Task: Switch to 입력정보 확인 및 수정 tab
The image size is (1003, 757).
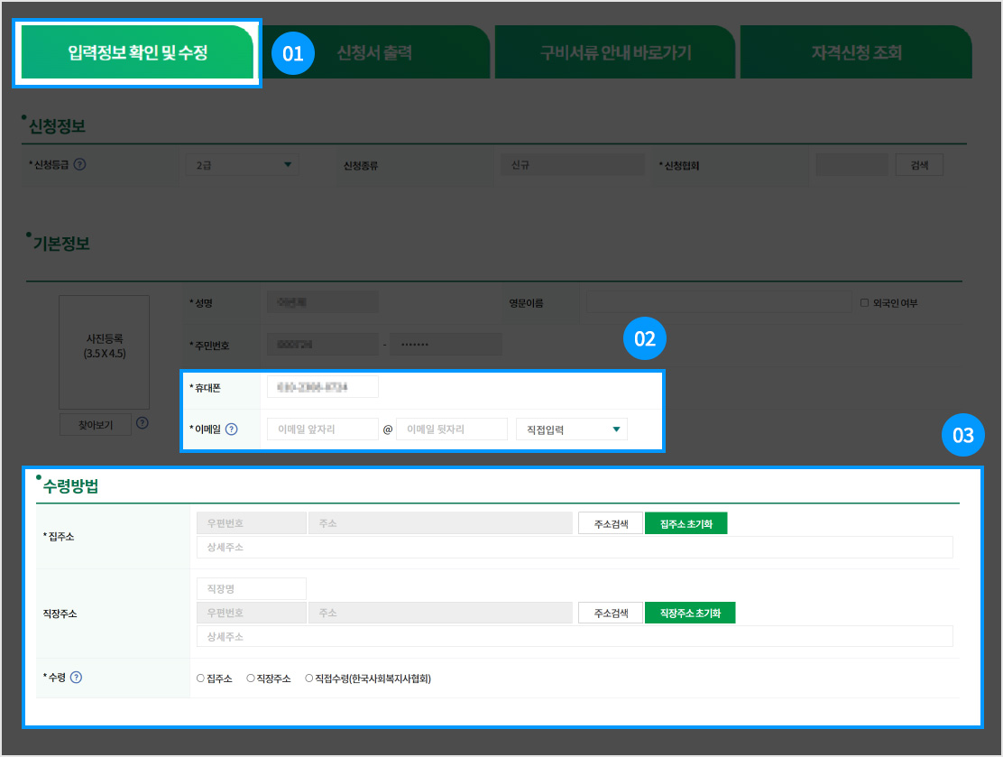Action: [x=137, y=53]
